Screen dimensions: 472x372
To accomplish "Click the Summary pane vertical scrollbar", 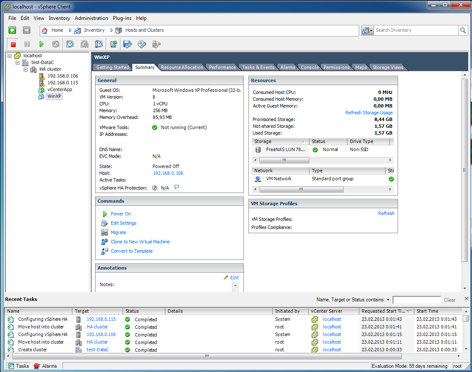I will (x=464, y=170).
